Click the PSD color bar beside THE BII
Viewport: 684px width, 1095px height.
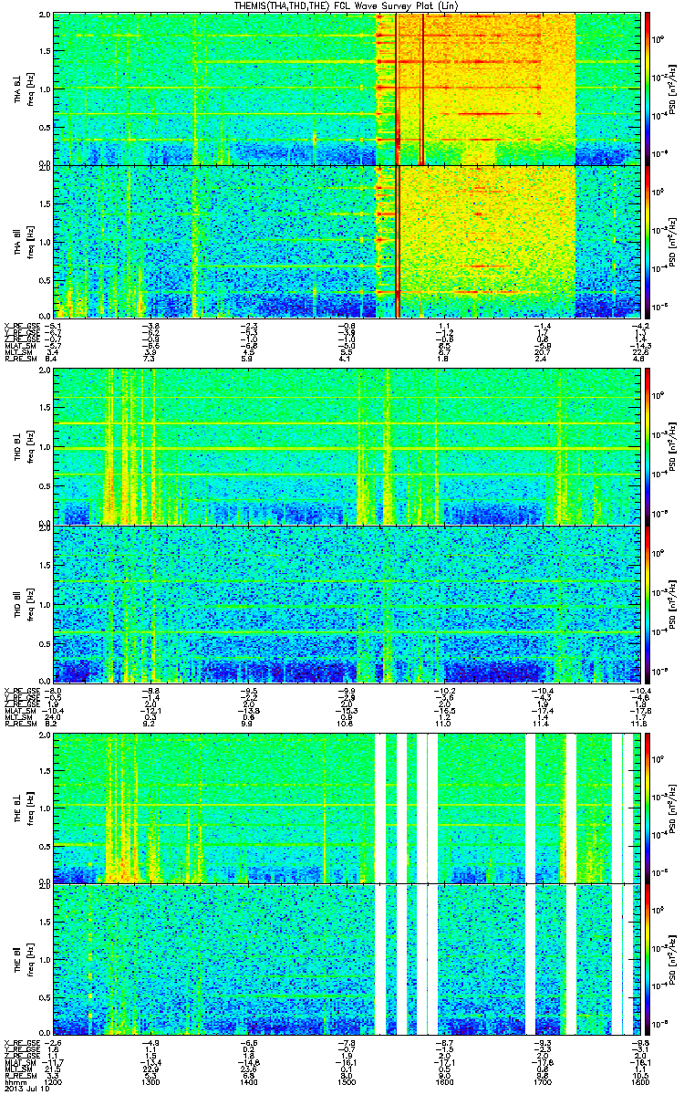pyautogui.click(x=648, y=960)
